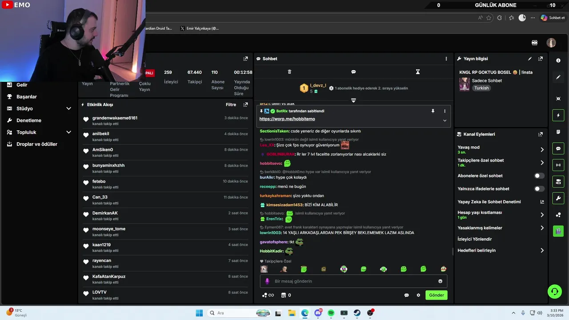The height and width of the screenshot is (320, 569).
Task: Expand Takipçilere özel sohbet chevron
Action: tap(542, 163)
